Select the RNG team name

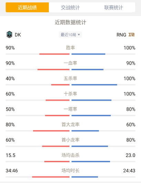(x=121, y=35)
